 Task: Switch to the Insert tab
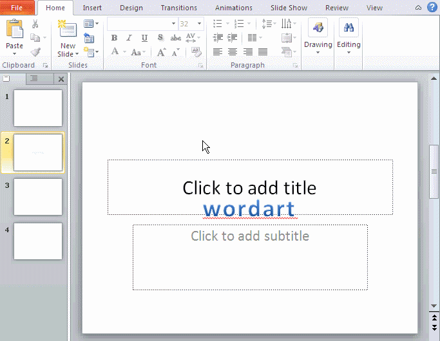tap(92, 8)
